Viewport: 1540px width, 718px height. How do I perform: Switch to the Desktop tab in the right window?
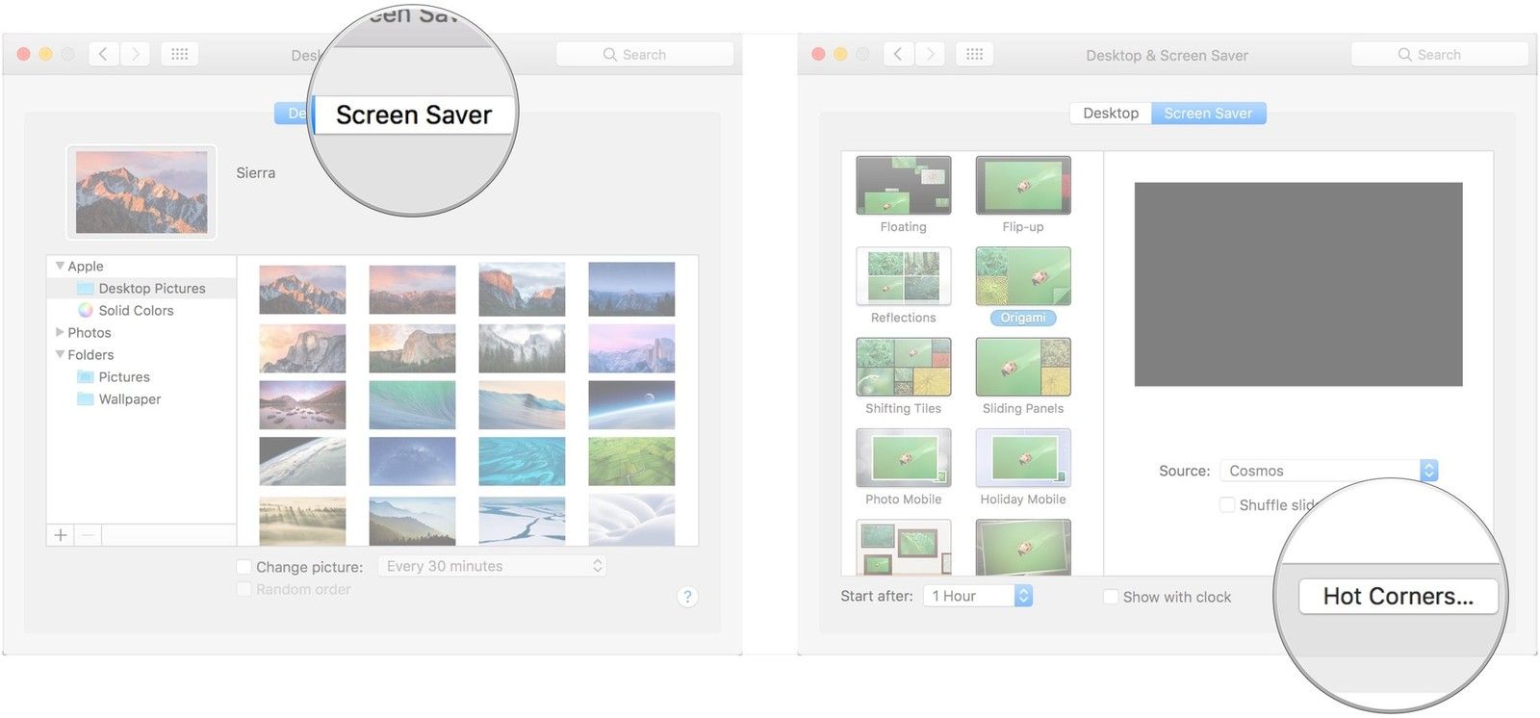click(x=1110, y=114)
